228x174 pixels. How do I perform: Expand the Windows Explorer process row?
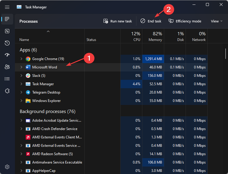point(21,101)
